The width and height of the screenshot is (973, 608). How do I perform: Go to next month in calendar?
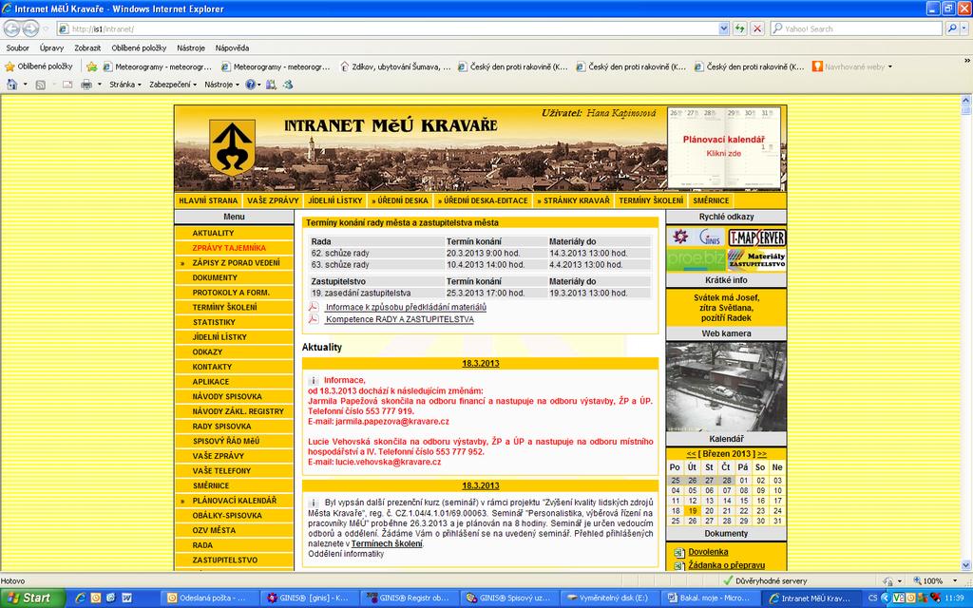(761, 453)
